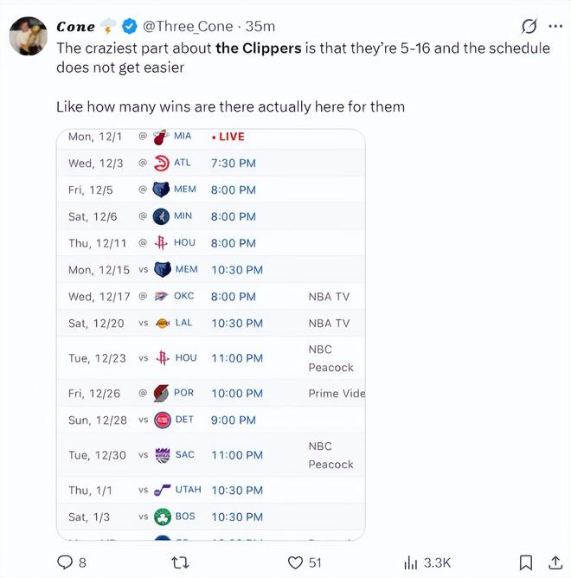Bookmark this Clippers schedule post
This screenshot has width=571, height=578.
[x=525, y=562]
